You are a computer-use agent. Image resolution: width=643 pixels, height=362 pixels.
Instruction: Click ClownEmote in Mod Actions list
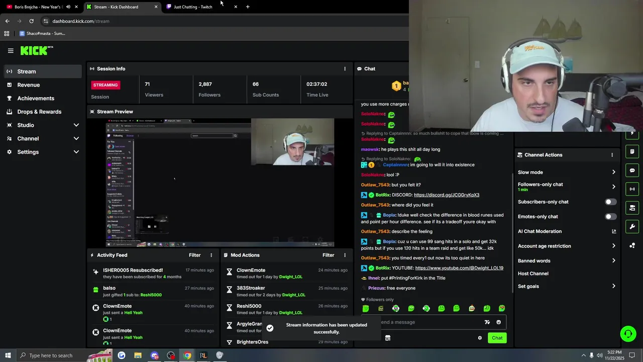[x=251, y=270]
